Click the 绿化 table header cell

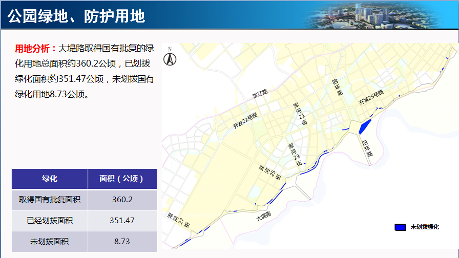50,179
